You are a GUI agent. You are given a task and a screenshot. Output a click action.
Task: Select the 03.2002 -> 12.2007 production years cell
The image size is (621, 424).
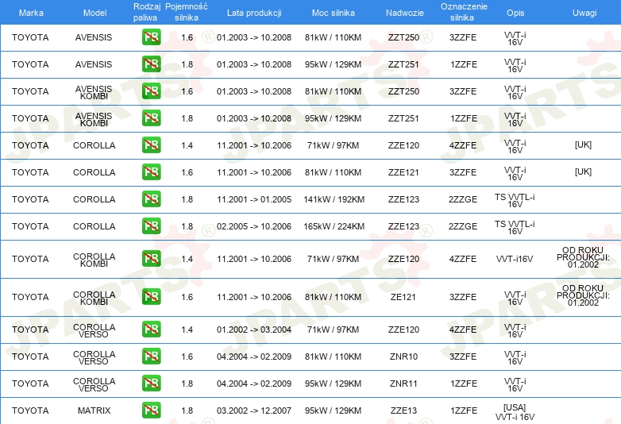coord(254,411)
